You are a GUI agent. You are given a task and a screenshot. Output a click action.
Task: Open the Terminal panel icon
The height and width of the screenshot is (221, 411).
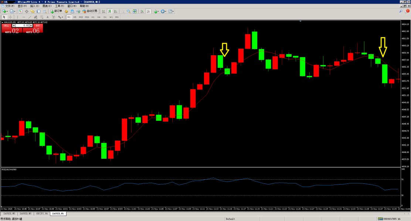(38, 11)
